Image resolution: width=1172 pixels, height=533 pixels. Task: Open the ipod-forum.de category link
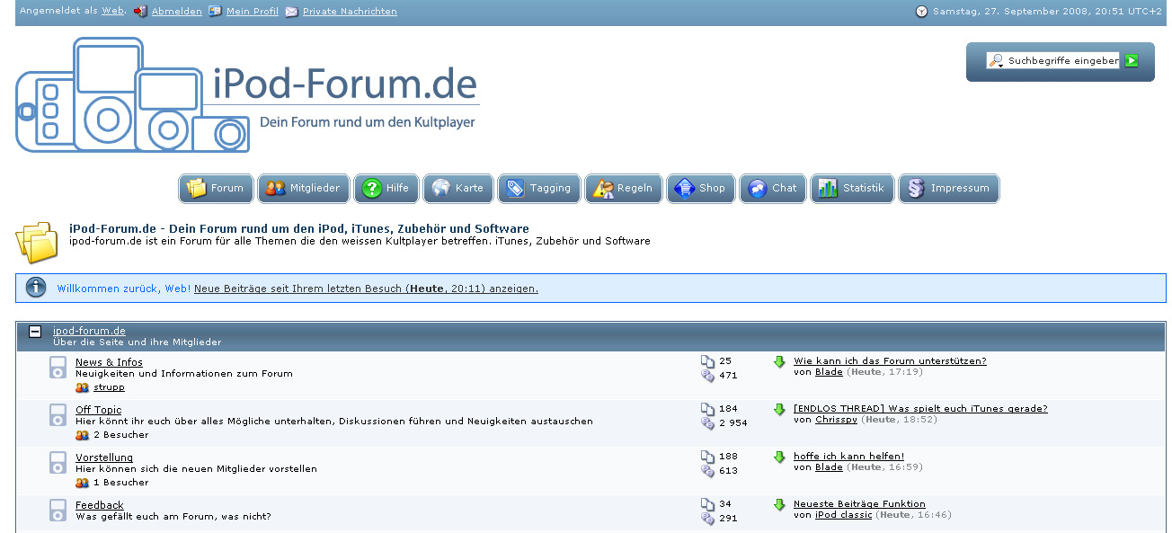pos(89,331)
